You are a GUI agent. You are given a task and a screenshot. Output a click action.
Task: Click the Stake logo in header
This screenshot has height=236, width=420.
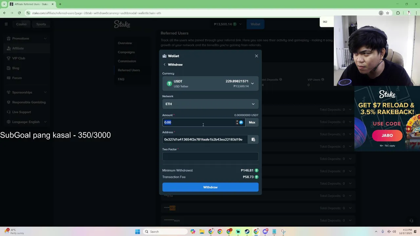pos(122,24)
